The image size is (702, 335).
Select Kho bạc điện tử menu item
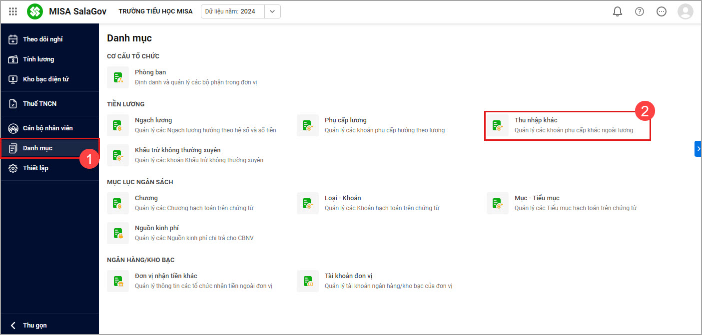tap(46, 79)
